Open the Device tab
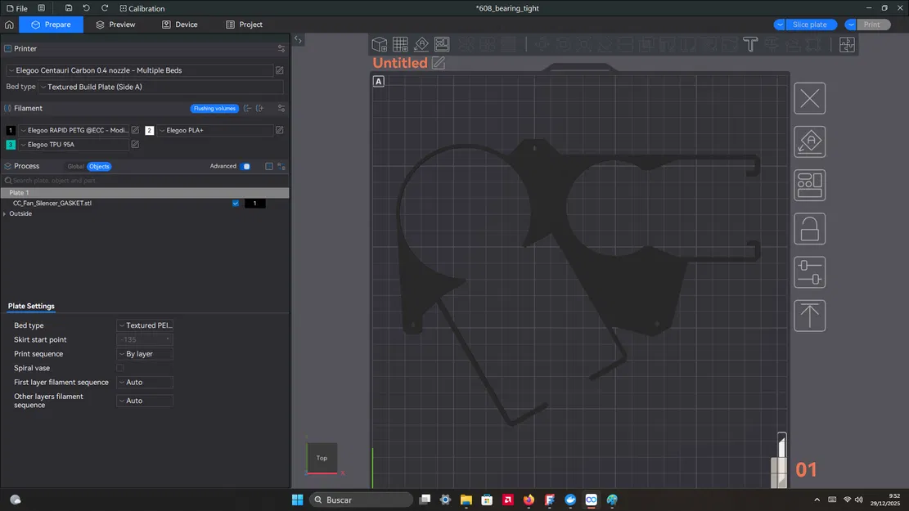This screenshot has width=909, height=511. pos(179,25)
